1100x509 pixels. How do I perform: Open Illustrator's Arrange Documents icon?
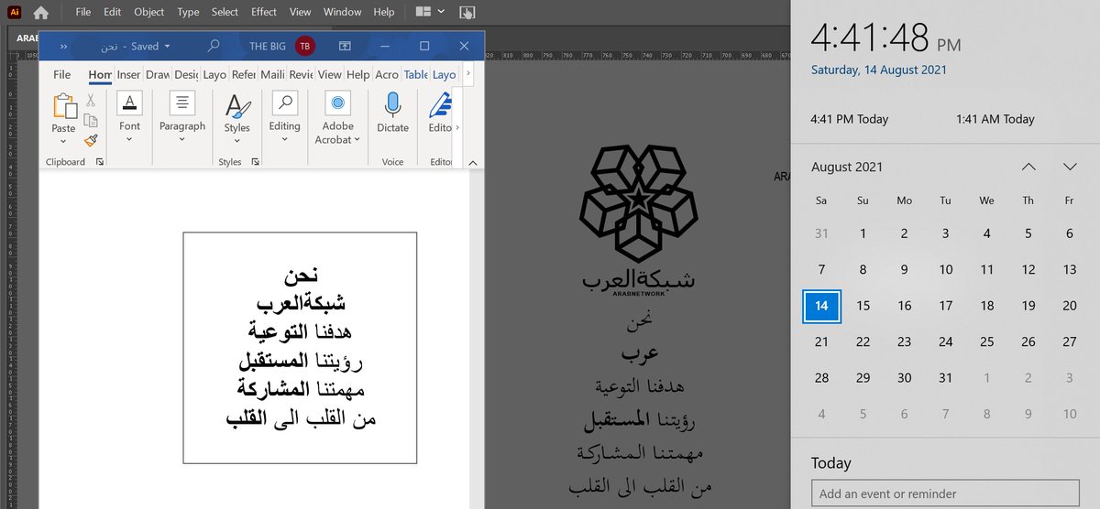point(423,12)
